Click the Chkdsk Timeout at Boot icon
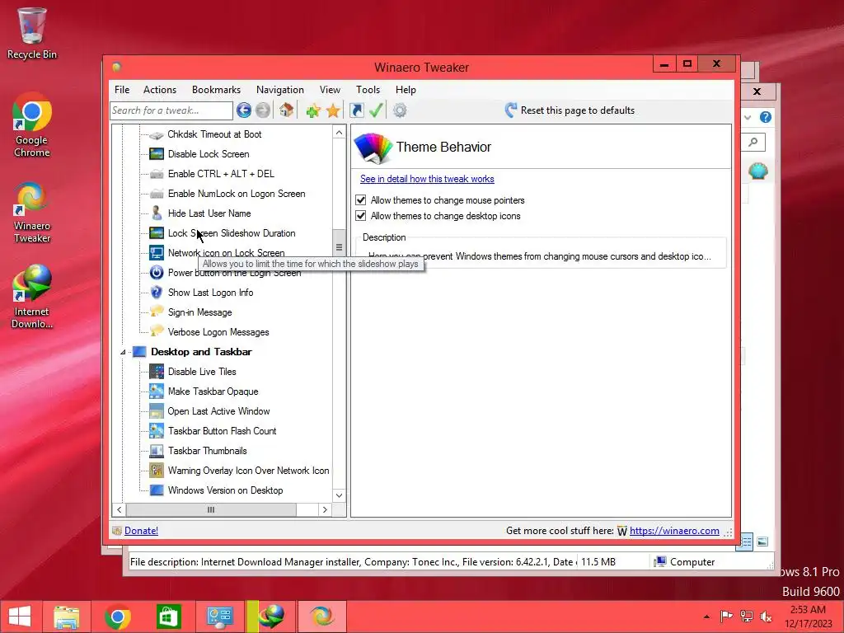This screenshot has height=633, width=844. (x=157, y=134)
